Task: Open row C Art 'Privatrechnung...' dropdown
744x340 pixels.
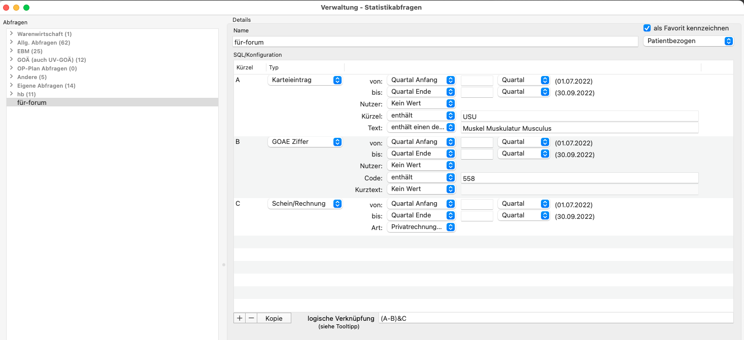Action: [x=421, y=228]
